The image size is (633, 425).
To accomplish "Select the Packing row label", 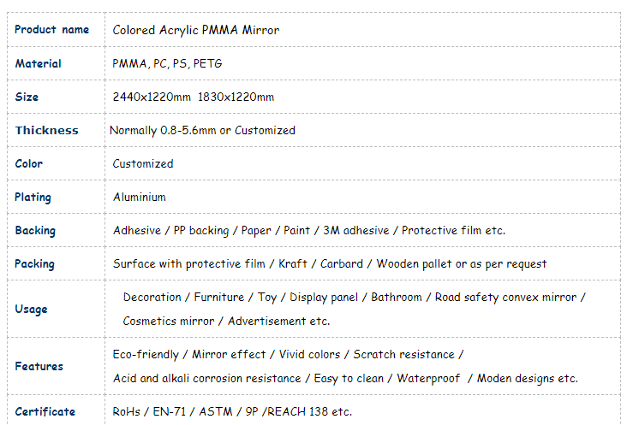I will coord(34,263).
